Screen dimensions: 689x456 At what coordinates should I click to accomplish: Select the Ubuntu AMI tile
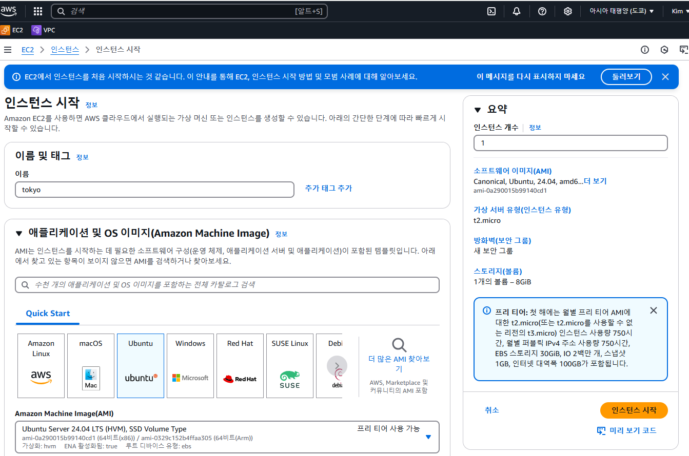coord(141,366)
